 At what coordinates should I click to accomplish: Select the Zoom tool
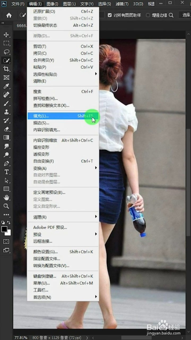pyautogui.click(x=6, y=206)
